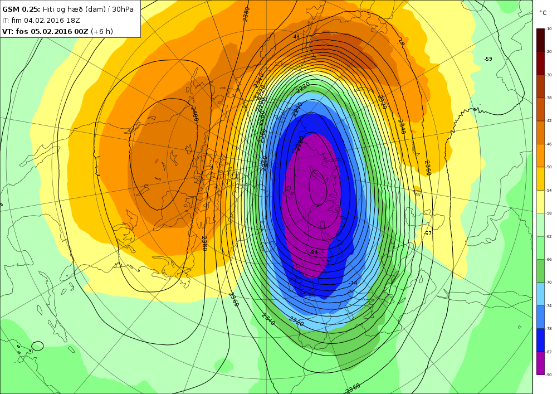Image resolution: width=557 pixels, height=394 pixels.
Task: Click the '-90' tick value on the legend
Action: coord(549,375)
